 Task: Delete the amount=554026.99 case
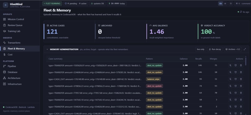(241, 106)
